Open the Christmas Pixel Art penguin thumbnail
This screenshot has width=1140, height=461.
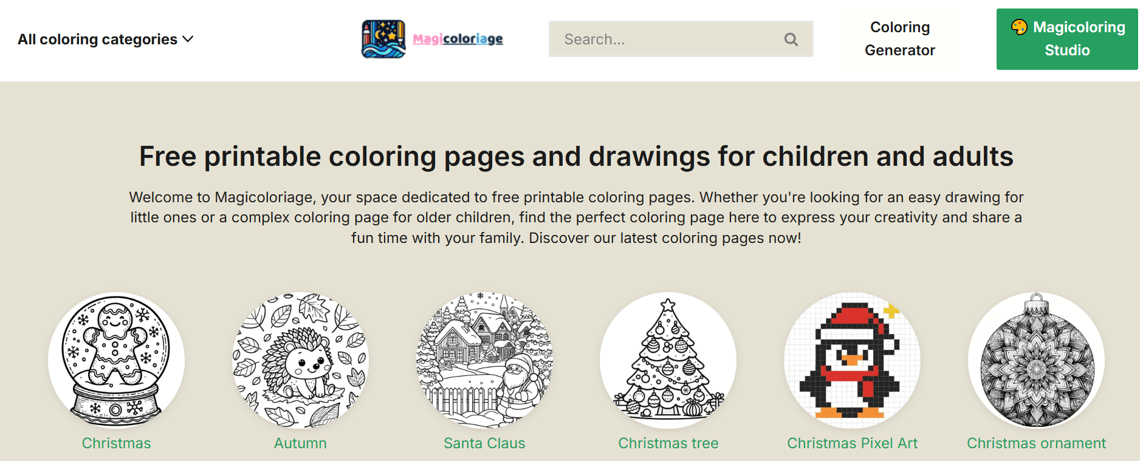(852, 360)
